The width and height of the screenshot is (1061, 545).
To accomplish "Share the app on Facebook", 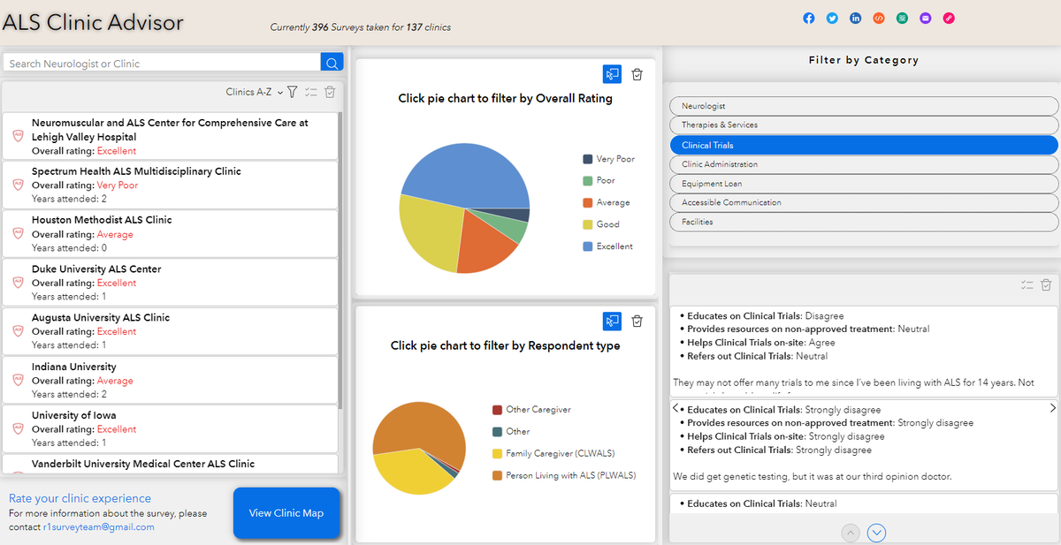I will (x=808, y=18).
